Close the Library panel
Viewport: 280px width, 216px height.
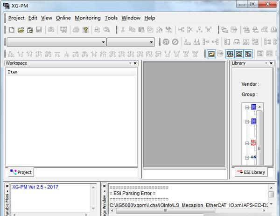coord(271,63)
